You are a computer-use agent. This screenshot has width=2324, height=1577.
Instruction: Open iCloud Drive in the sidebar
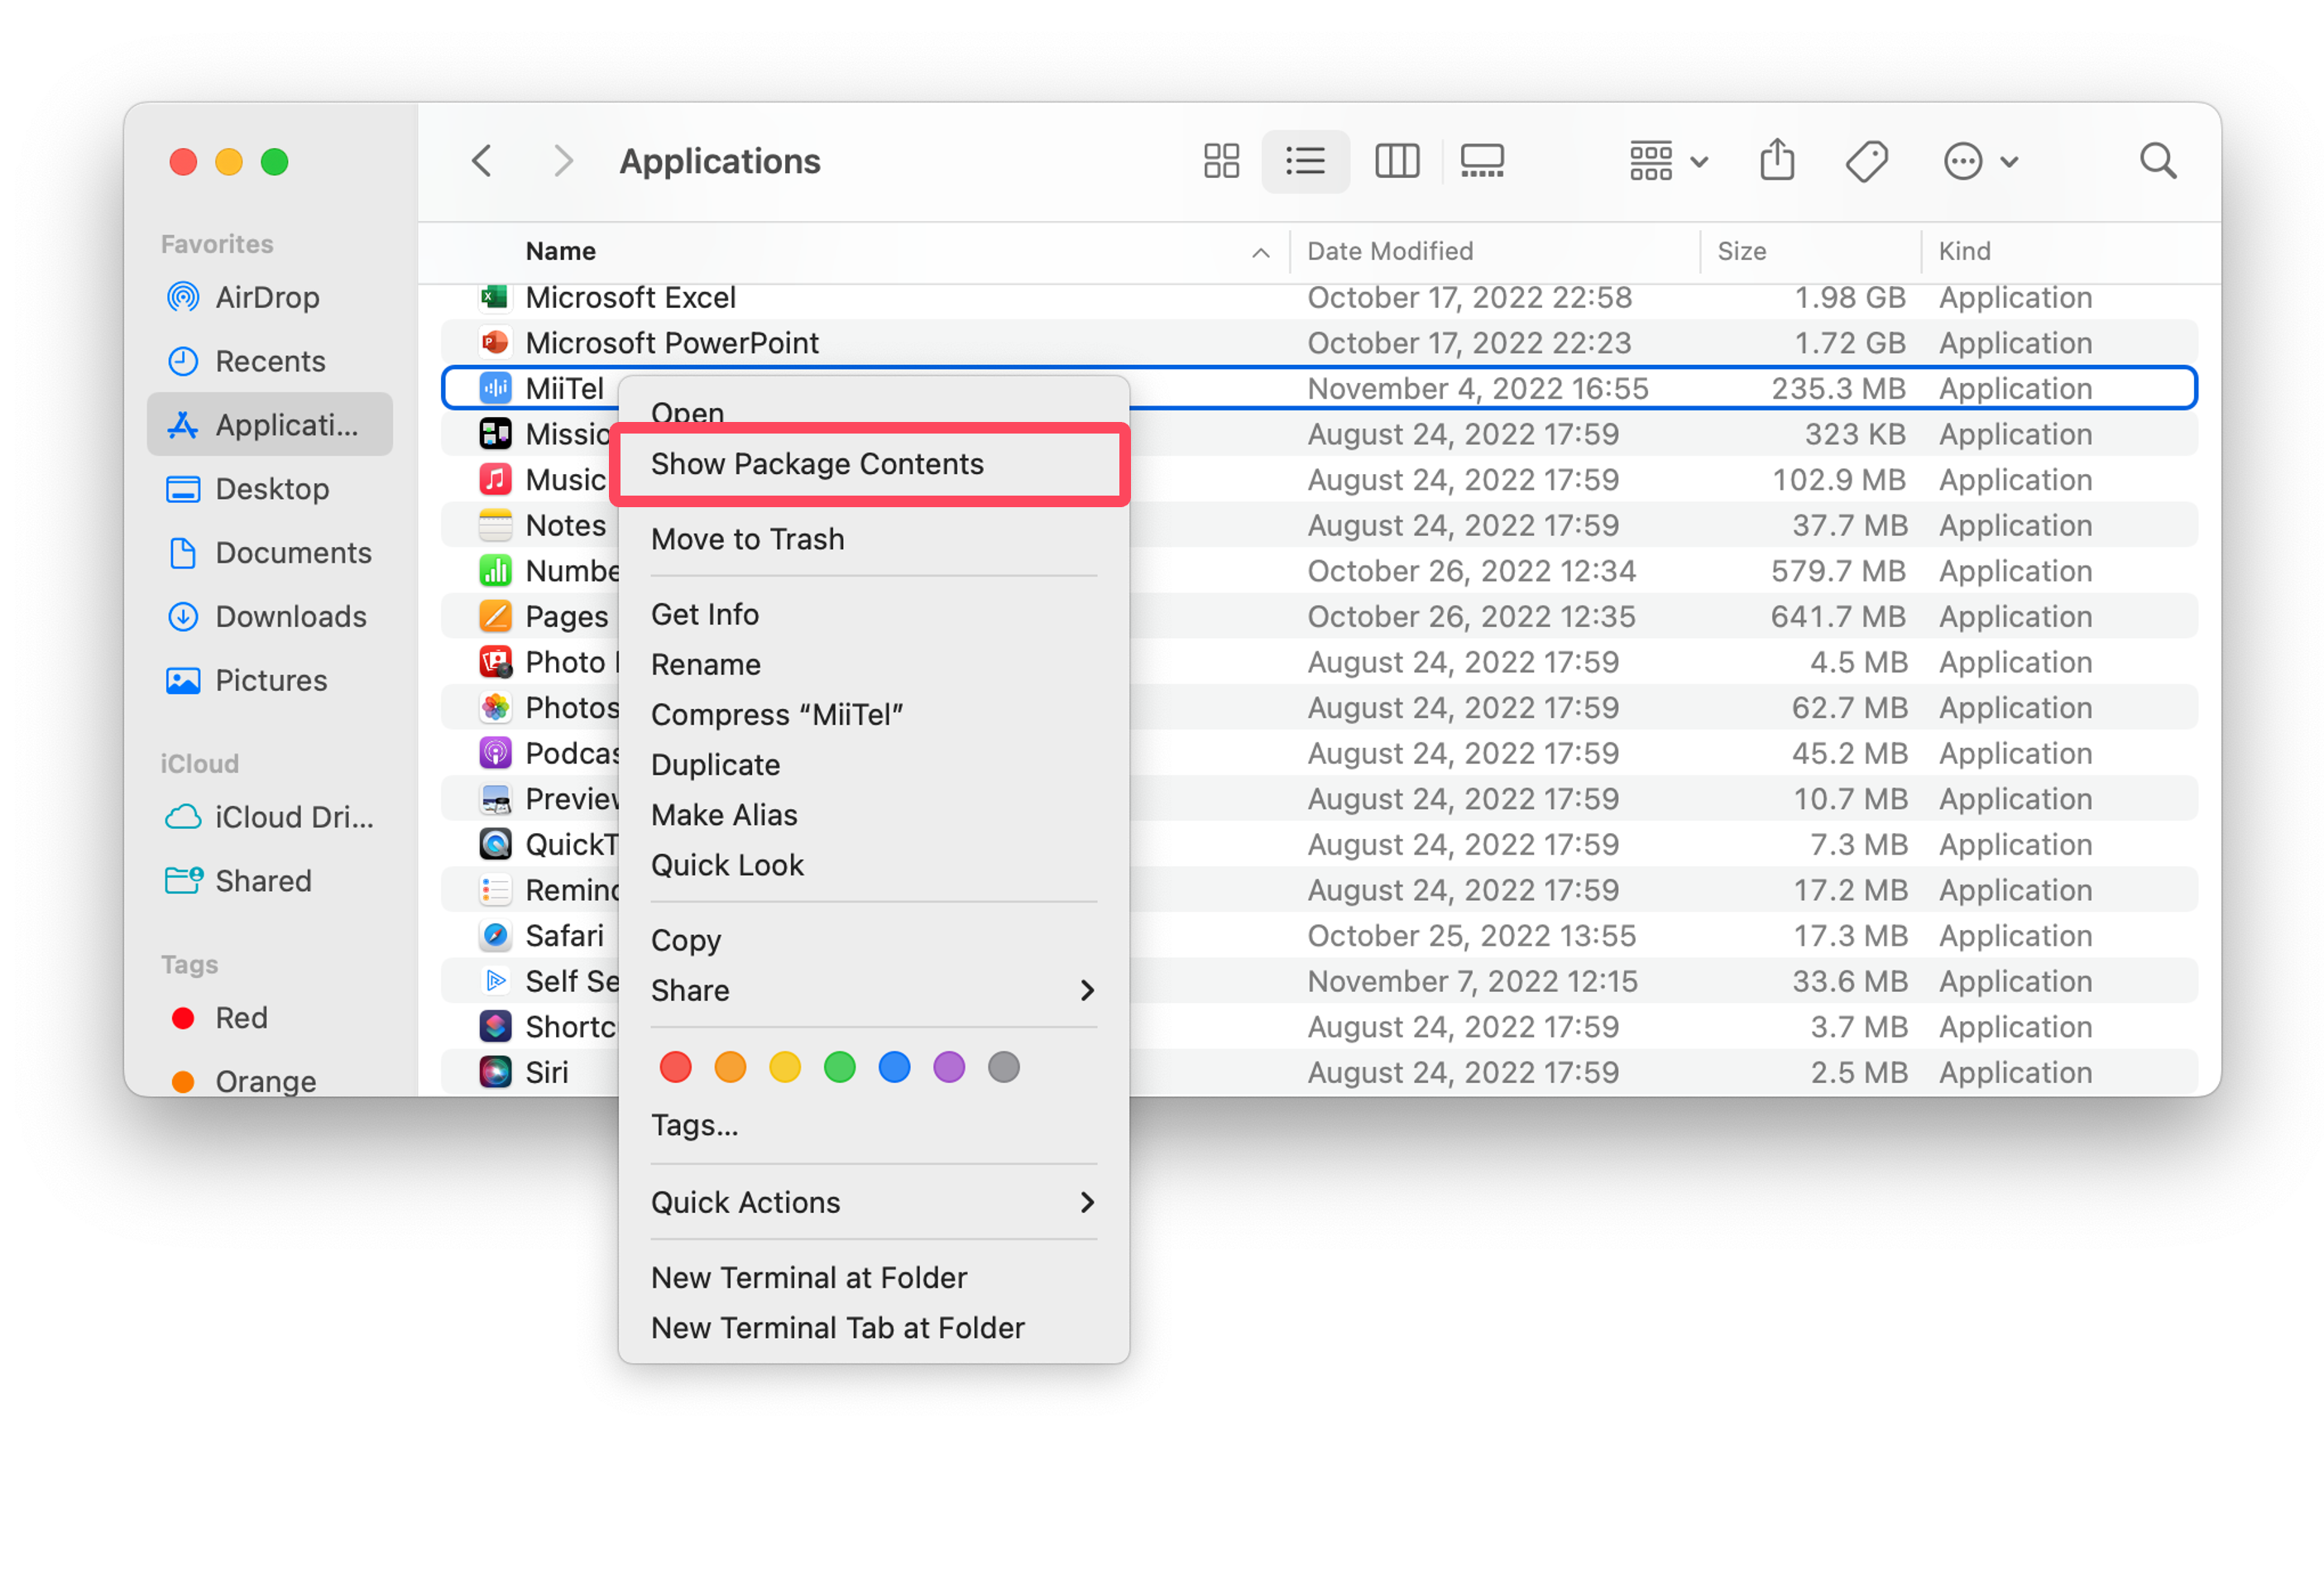click(270, 818)
